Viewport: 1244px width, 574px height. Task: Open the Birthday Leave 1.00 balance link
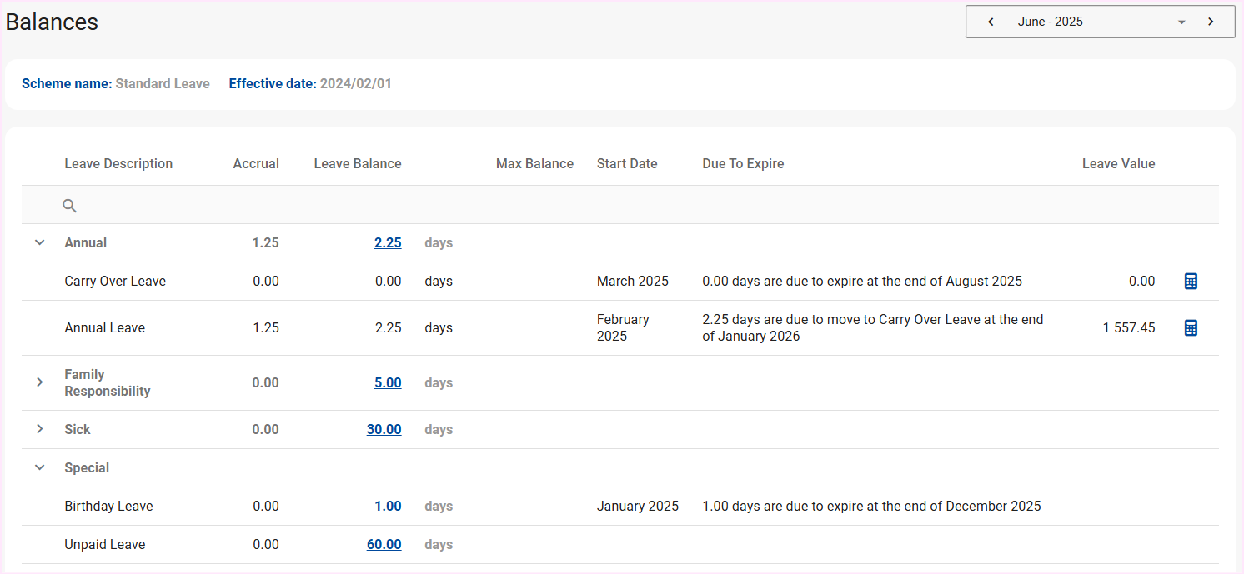388,507
